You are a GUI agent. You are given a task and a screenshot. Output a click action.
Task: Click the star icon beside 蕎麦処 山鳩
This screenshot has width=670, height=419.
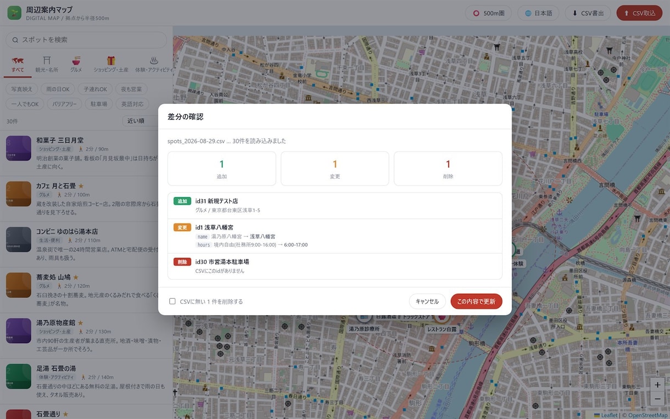pos(76,277)
